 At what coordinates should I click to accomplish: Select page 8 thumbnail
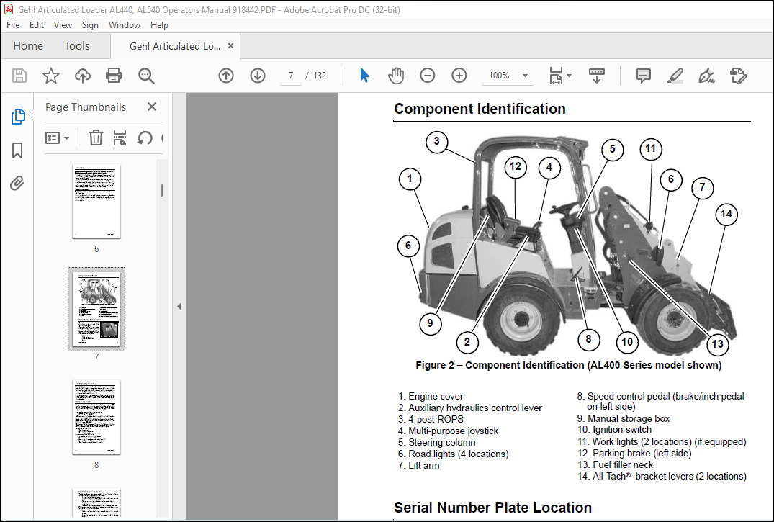click(96, 418)
